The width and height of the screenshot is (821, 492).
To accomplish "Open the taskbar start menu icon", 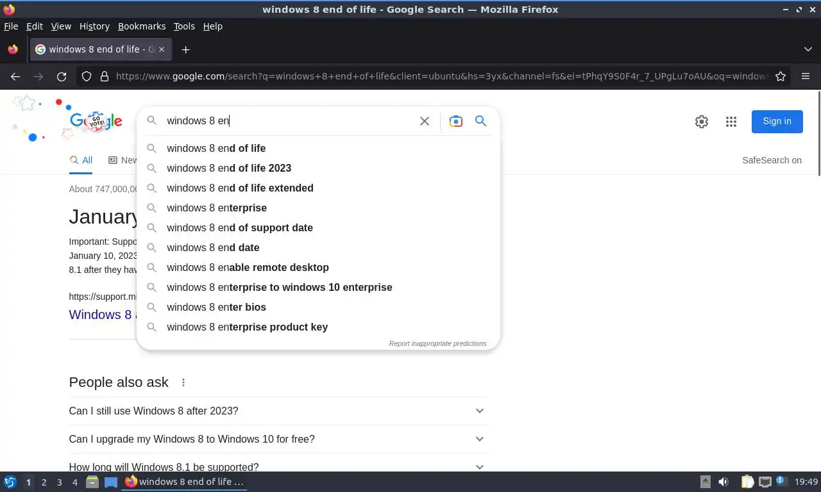I will (x=10, y=482).
